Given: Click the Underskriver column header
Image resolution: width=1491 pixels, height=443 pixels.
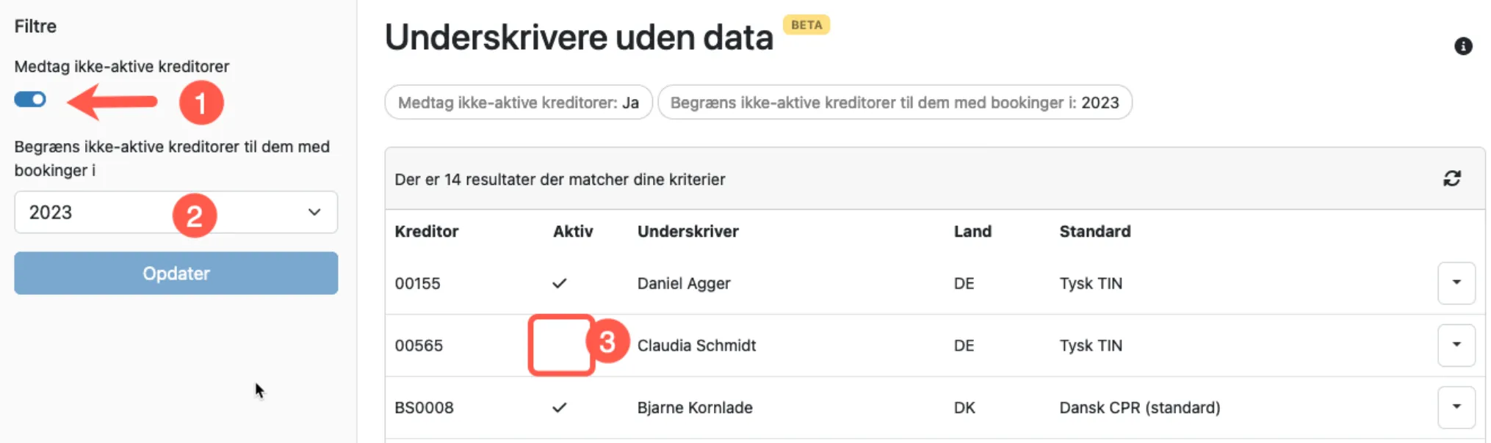Looking at the screenshot, I should [x=687, y=231].
